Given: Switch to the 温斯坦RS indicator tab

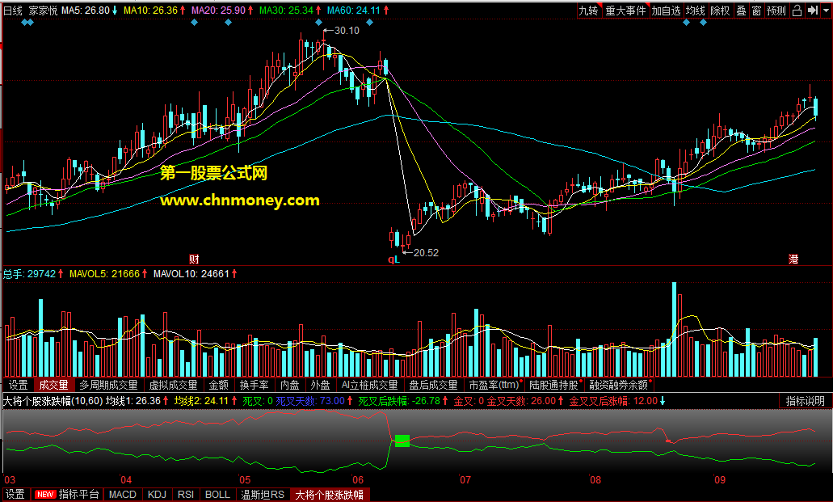Looking at the screenshot, I should tap(263, 495).
